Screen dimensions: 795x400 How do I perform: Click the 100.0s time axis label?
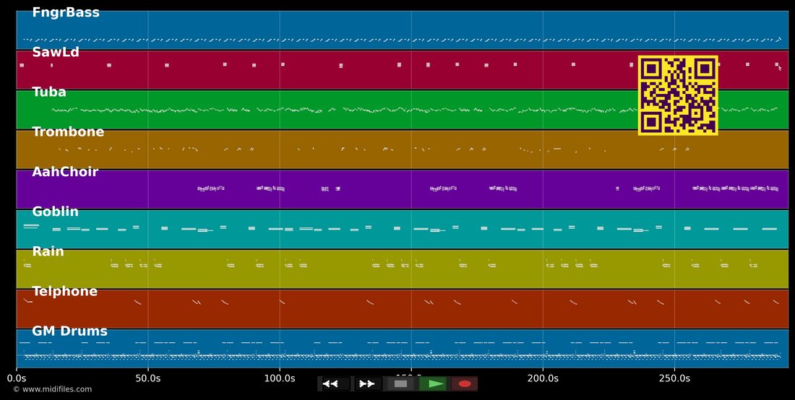280,378
